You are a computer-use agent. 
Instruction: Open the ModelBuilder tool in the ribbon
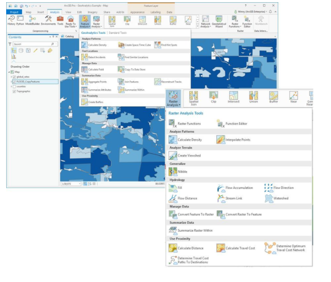33,20
